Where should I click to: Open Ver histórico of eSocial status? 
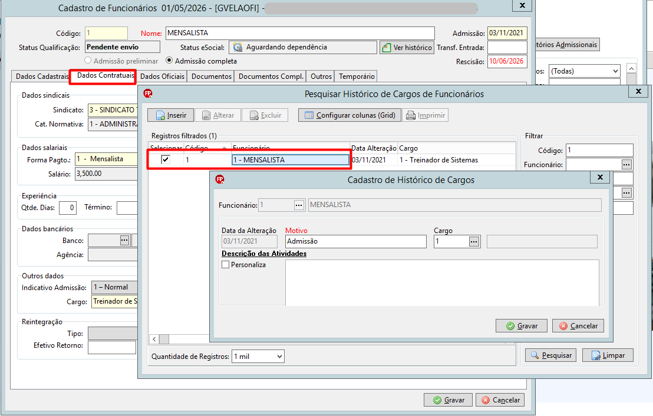pyautogui.click(x=407, y=48)
